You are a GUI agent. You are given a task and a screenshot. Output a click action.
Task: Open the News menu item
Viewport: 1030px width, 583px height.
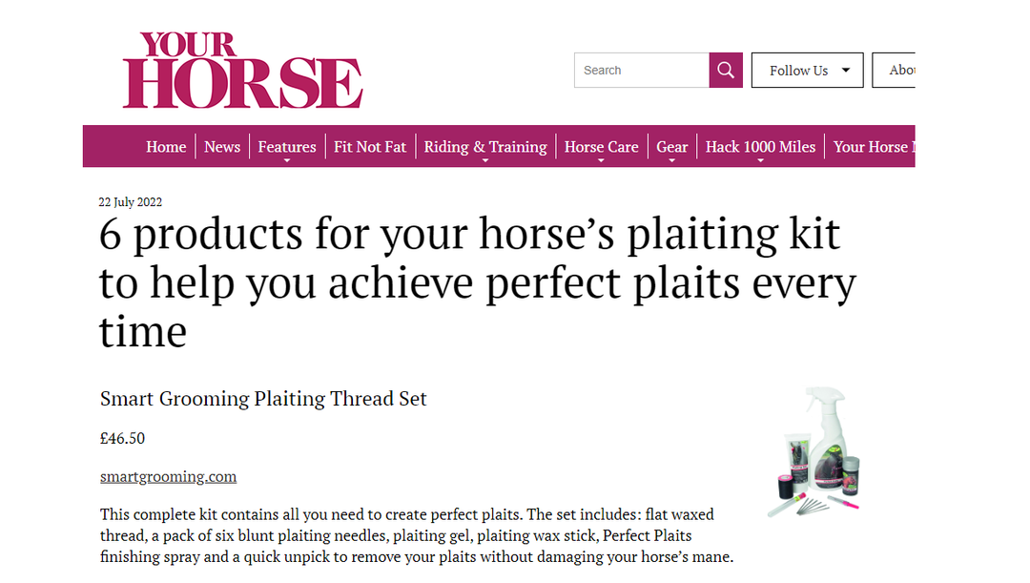(222, 147)
